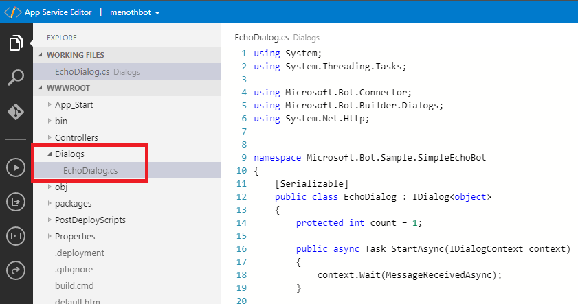Click the Run play icon in sidebar
578x304 pixels.
(16, 168)
